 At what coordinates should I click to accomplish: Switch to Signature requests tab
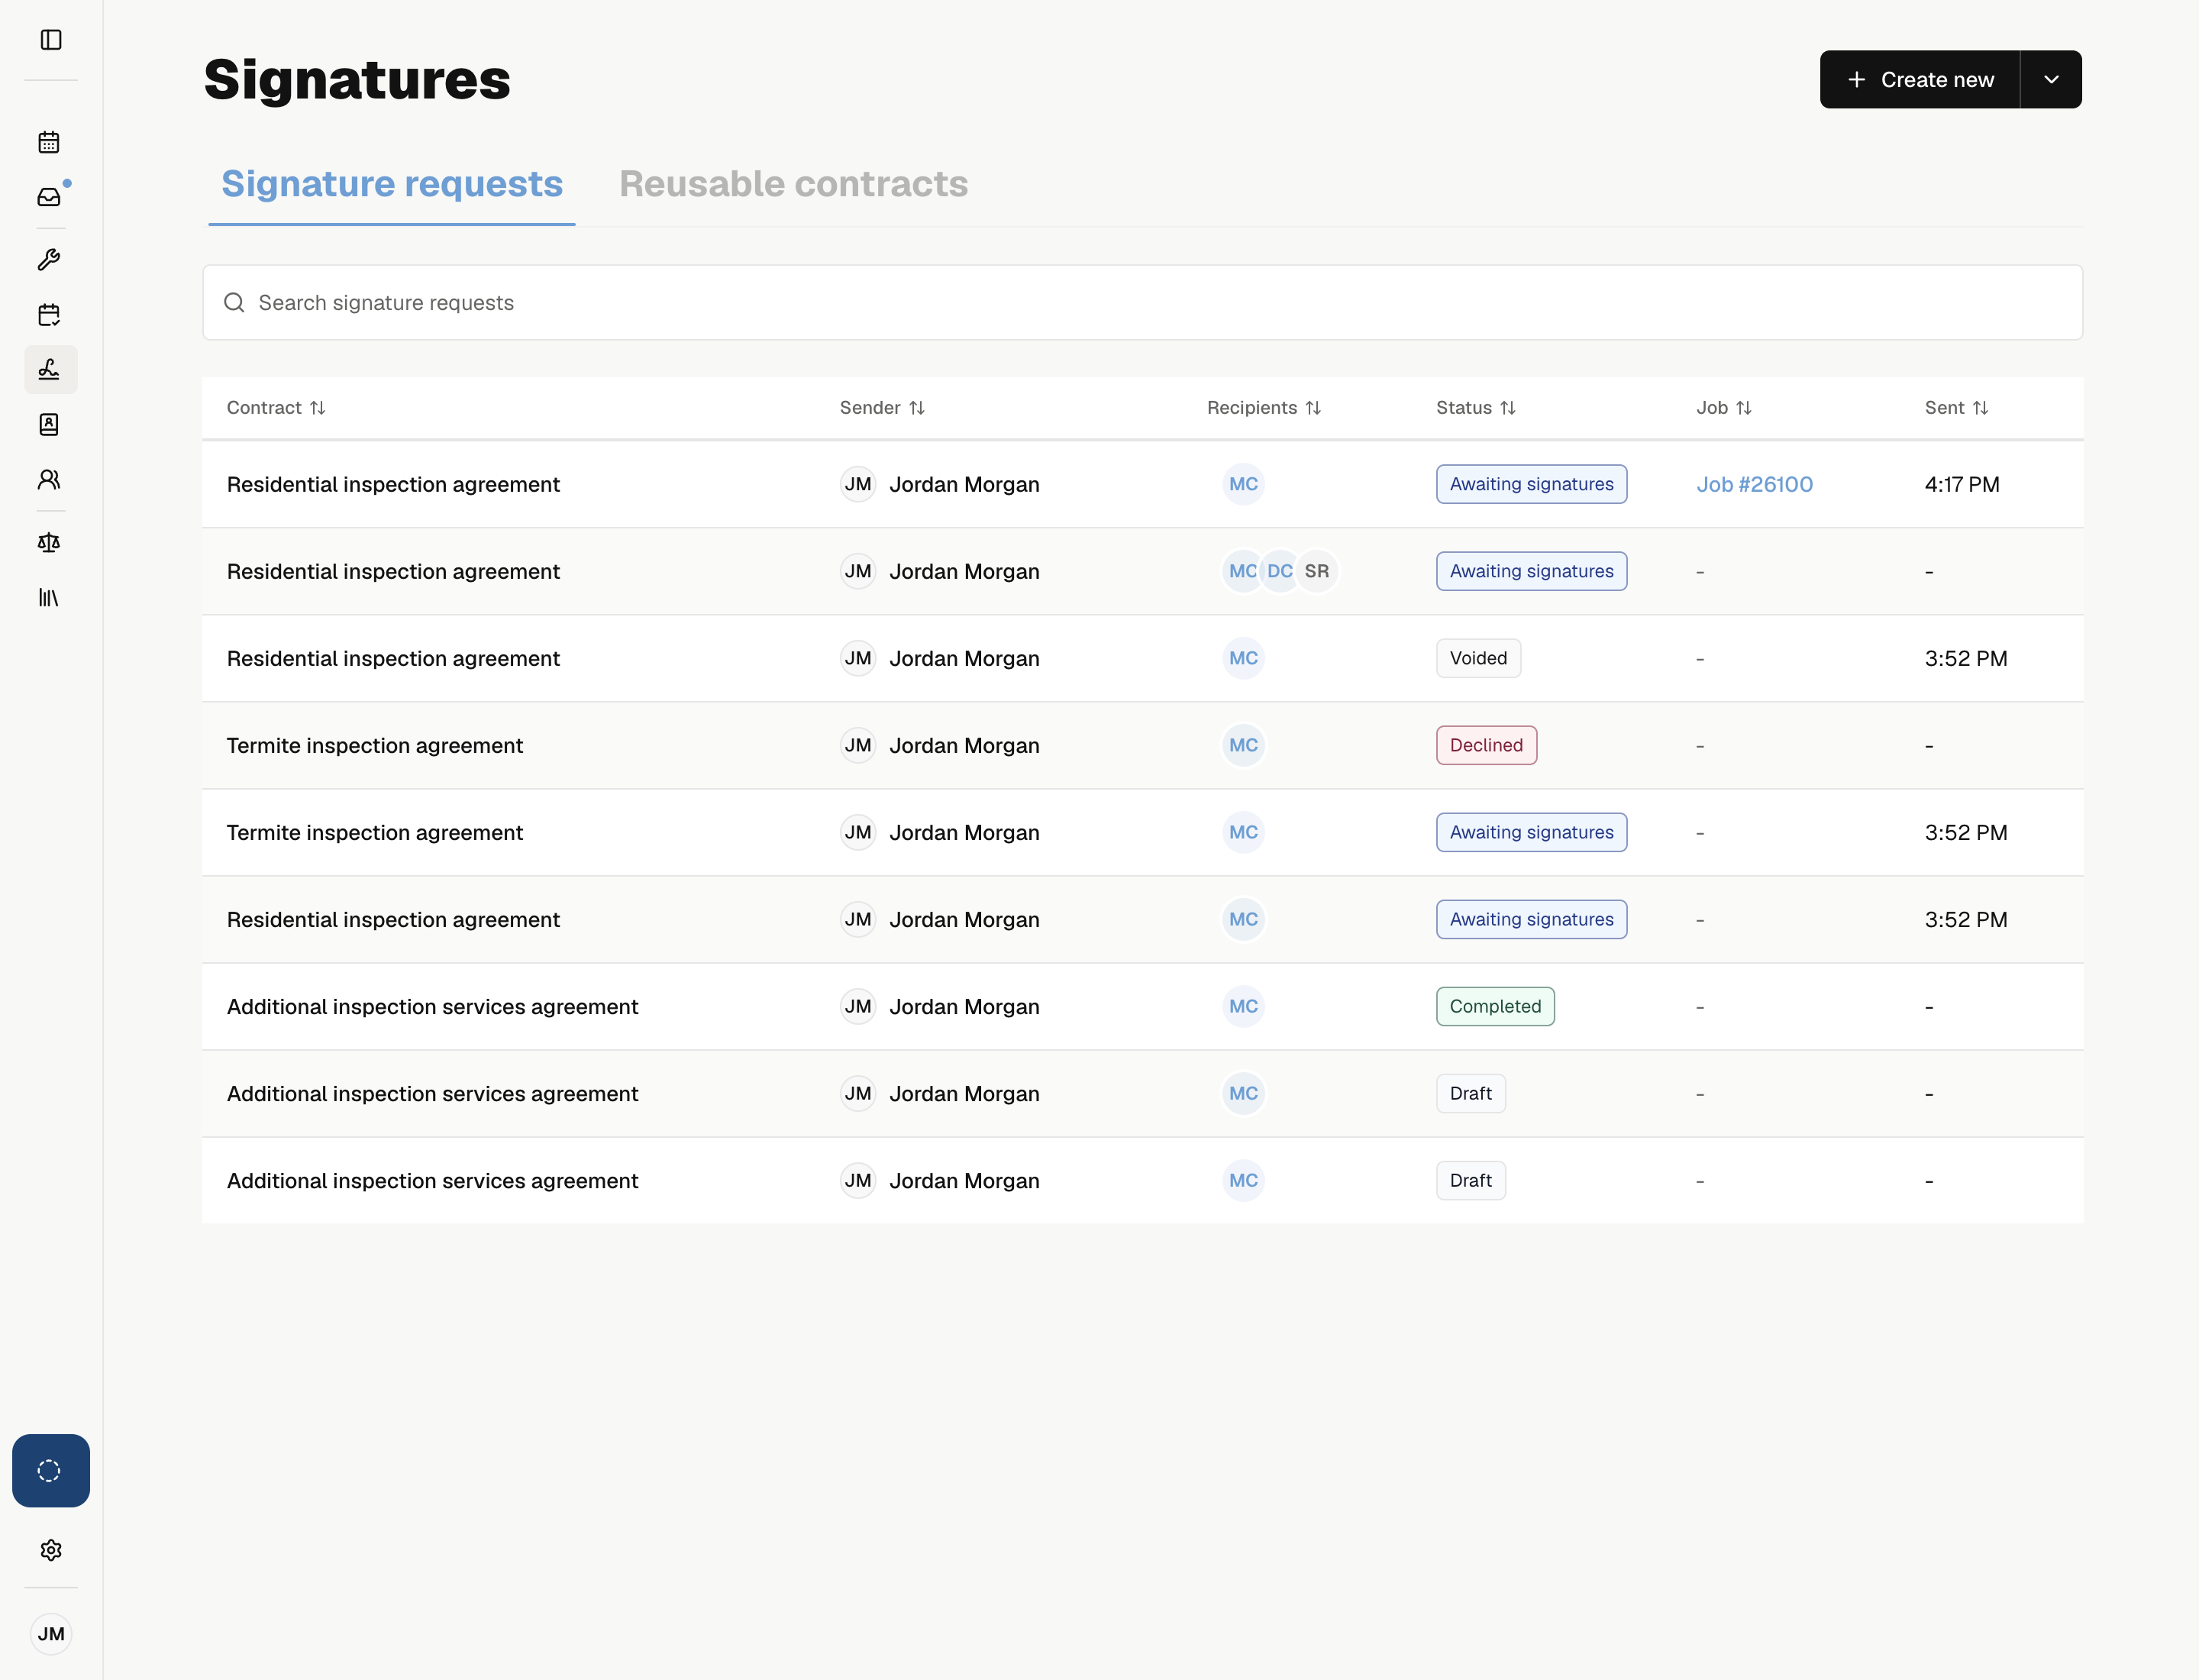(x=392, y=184)
